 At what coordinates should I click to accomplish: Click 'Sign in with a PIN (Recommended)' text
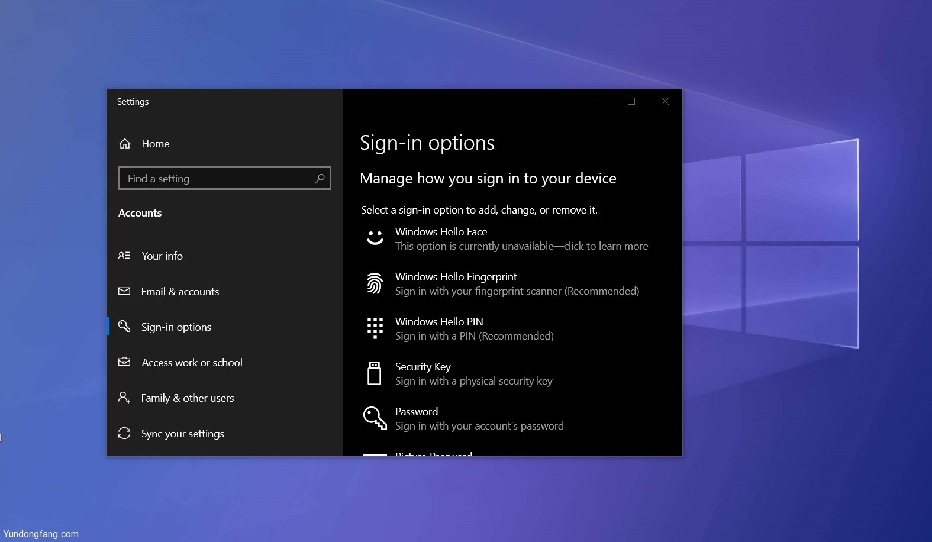[x=475, y=336]
